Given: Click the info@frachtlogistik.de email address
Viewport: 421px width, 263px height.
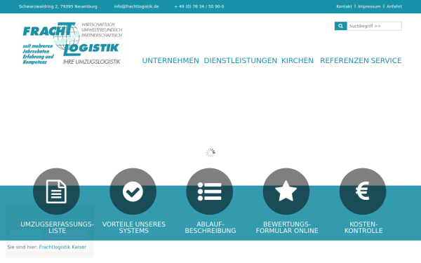Looking at the screenshot, I should click(136, 6).
